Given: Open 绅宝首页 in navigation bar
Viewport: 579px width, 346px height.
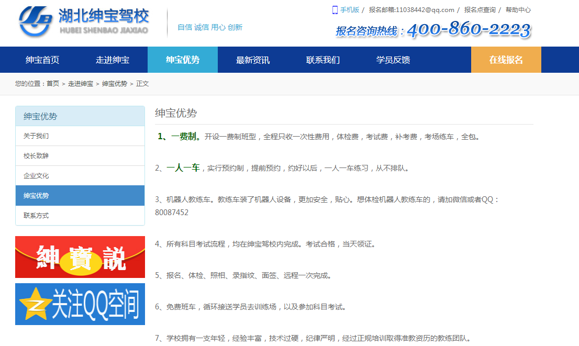Looking at the screenshot, I should (42, 60).
